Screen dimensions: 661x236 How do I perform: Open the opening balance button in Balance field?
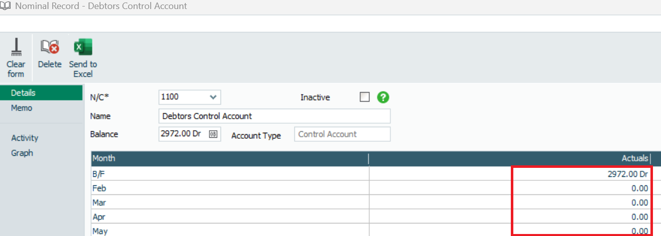[x=213, y=134]
